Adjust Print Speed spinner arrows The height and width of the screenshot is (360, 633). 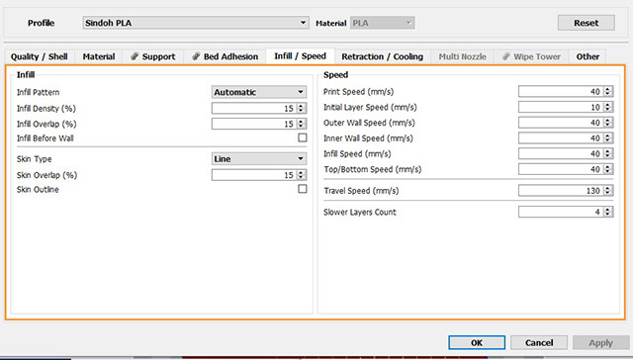coord(608,92)
